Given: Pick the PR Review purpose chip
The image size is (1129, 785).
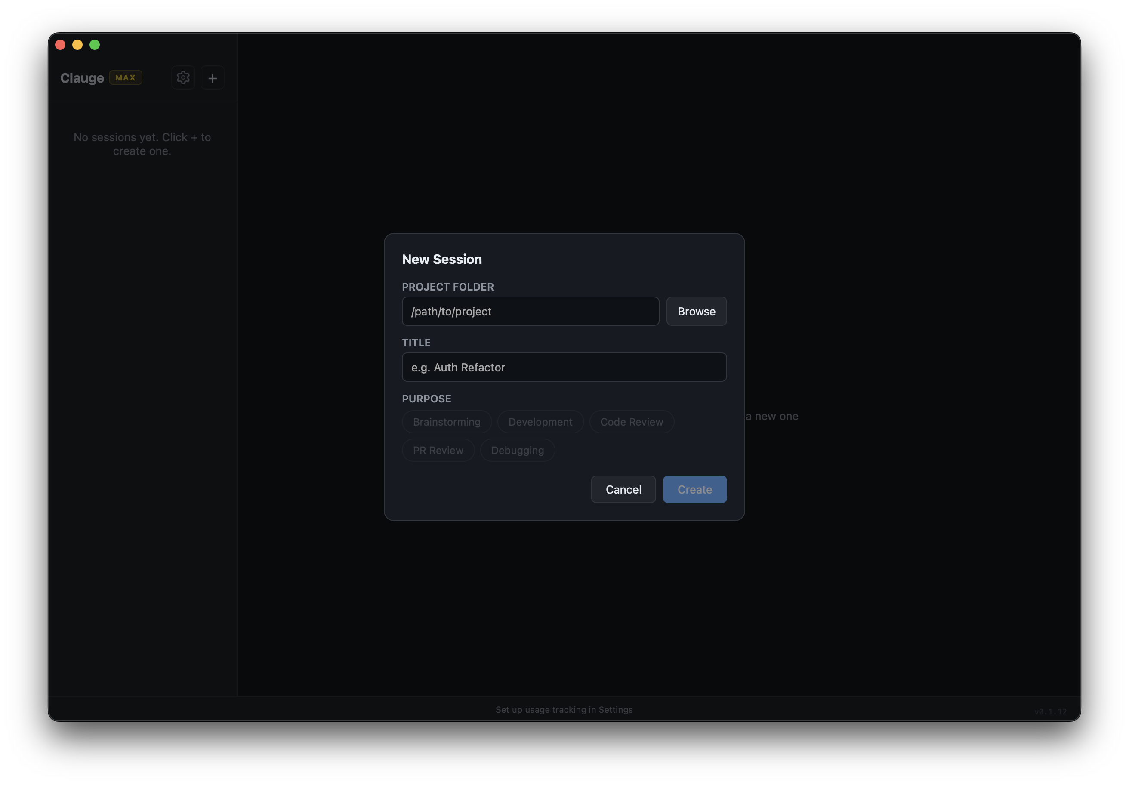Looking at the screenshot, I should click(x=438, y=450).
